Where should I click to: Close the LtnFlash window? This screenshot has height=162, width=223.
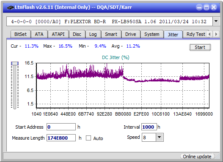pyautogui.click(x=214, y=7)
